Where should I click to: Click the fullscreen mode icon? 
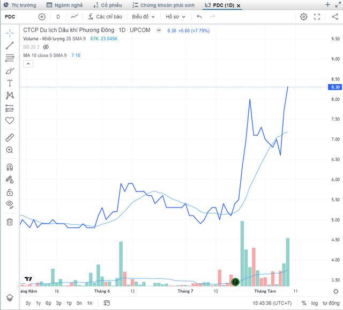(317, 17)
